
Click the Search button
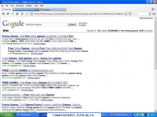tap(72, 24)
